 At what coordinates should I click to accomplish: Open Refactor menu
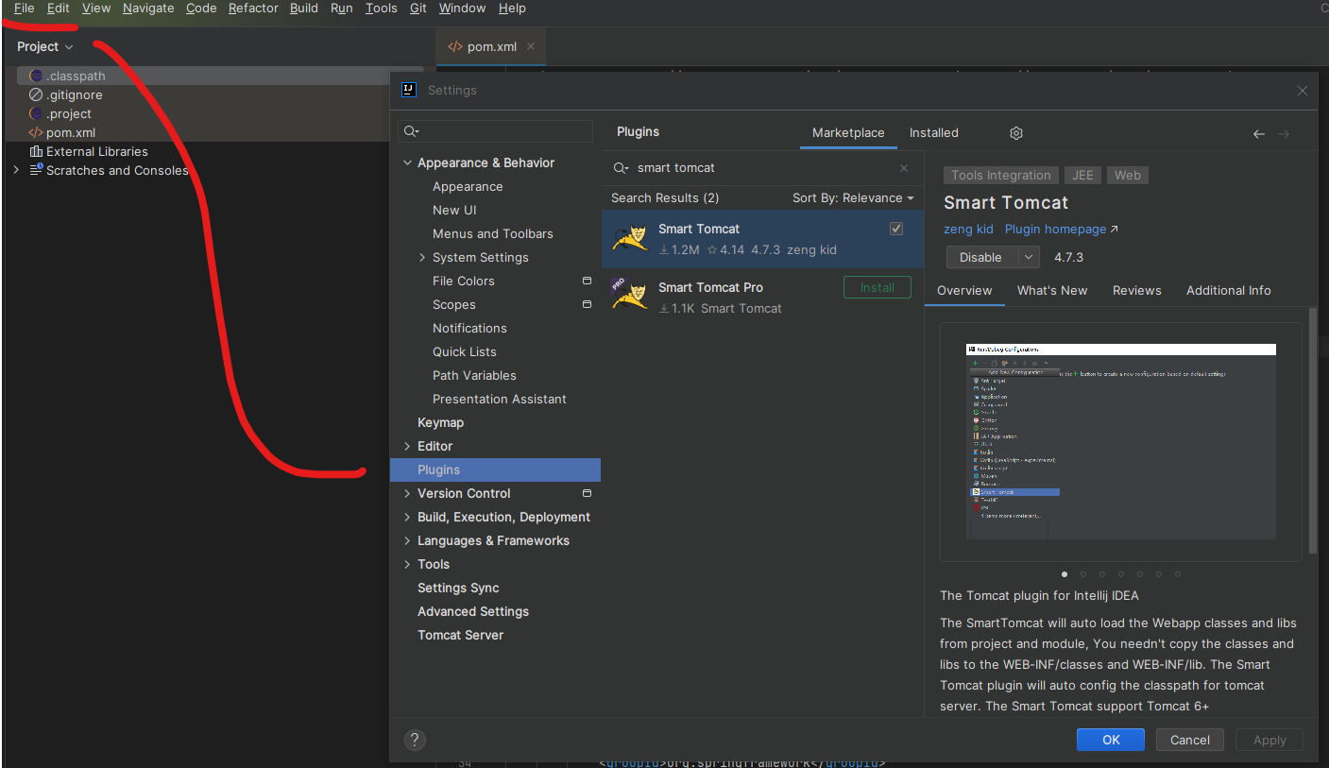pyautogui.click(x=253, y=9)
